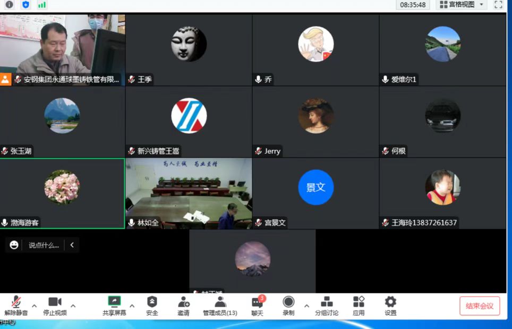Open the 应用 apps panel
The width and height of the screenshot is (512, 329).
pos(359,306)
